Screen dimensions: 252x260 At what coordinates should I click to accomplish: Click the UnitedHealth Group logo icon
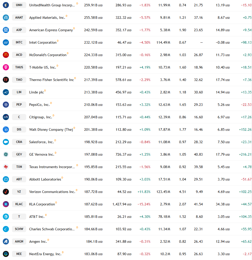pos(6,5)
